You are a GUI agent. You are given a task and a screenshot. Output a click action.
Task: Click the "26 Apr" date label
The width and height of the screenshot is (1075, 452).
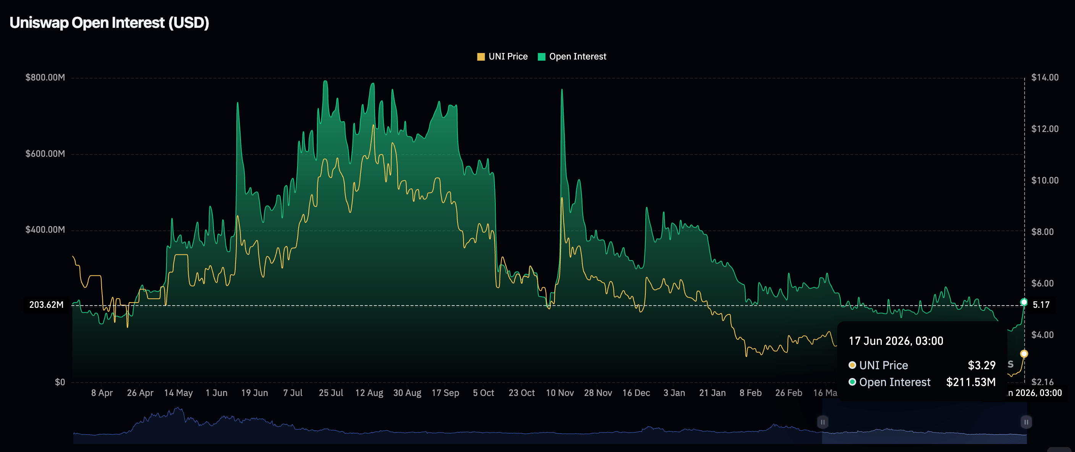pyautogui.click(x=140, y=393)
